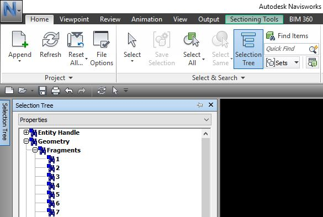The image size is (323, 217).
Task: Select fragment item 5
Action: click(x=57, y=194)
